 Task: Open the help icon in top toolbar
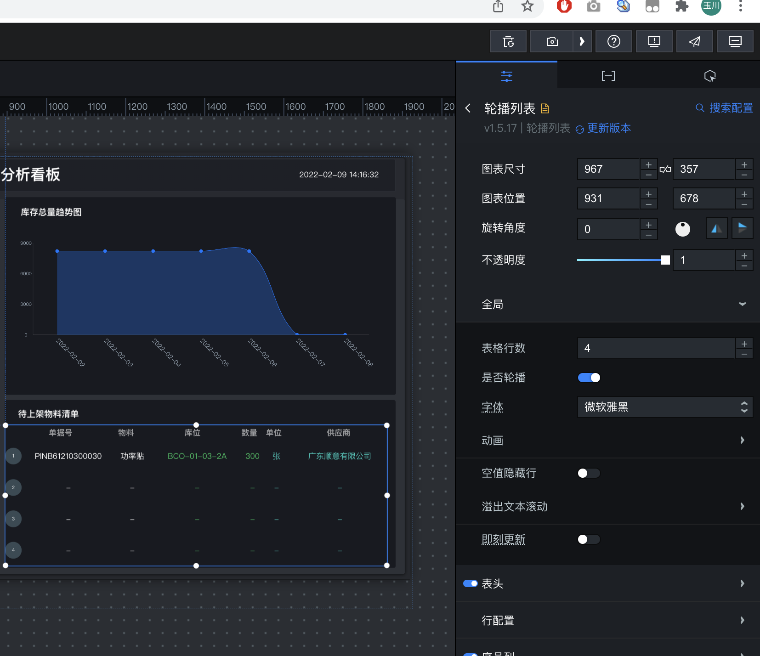[614, 41]
